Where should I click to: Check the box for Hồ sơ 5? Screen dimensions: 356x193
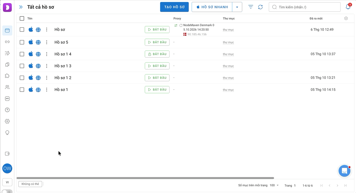[x=22, y=42]
